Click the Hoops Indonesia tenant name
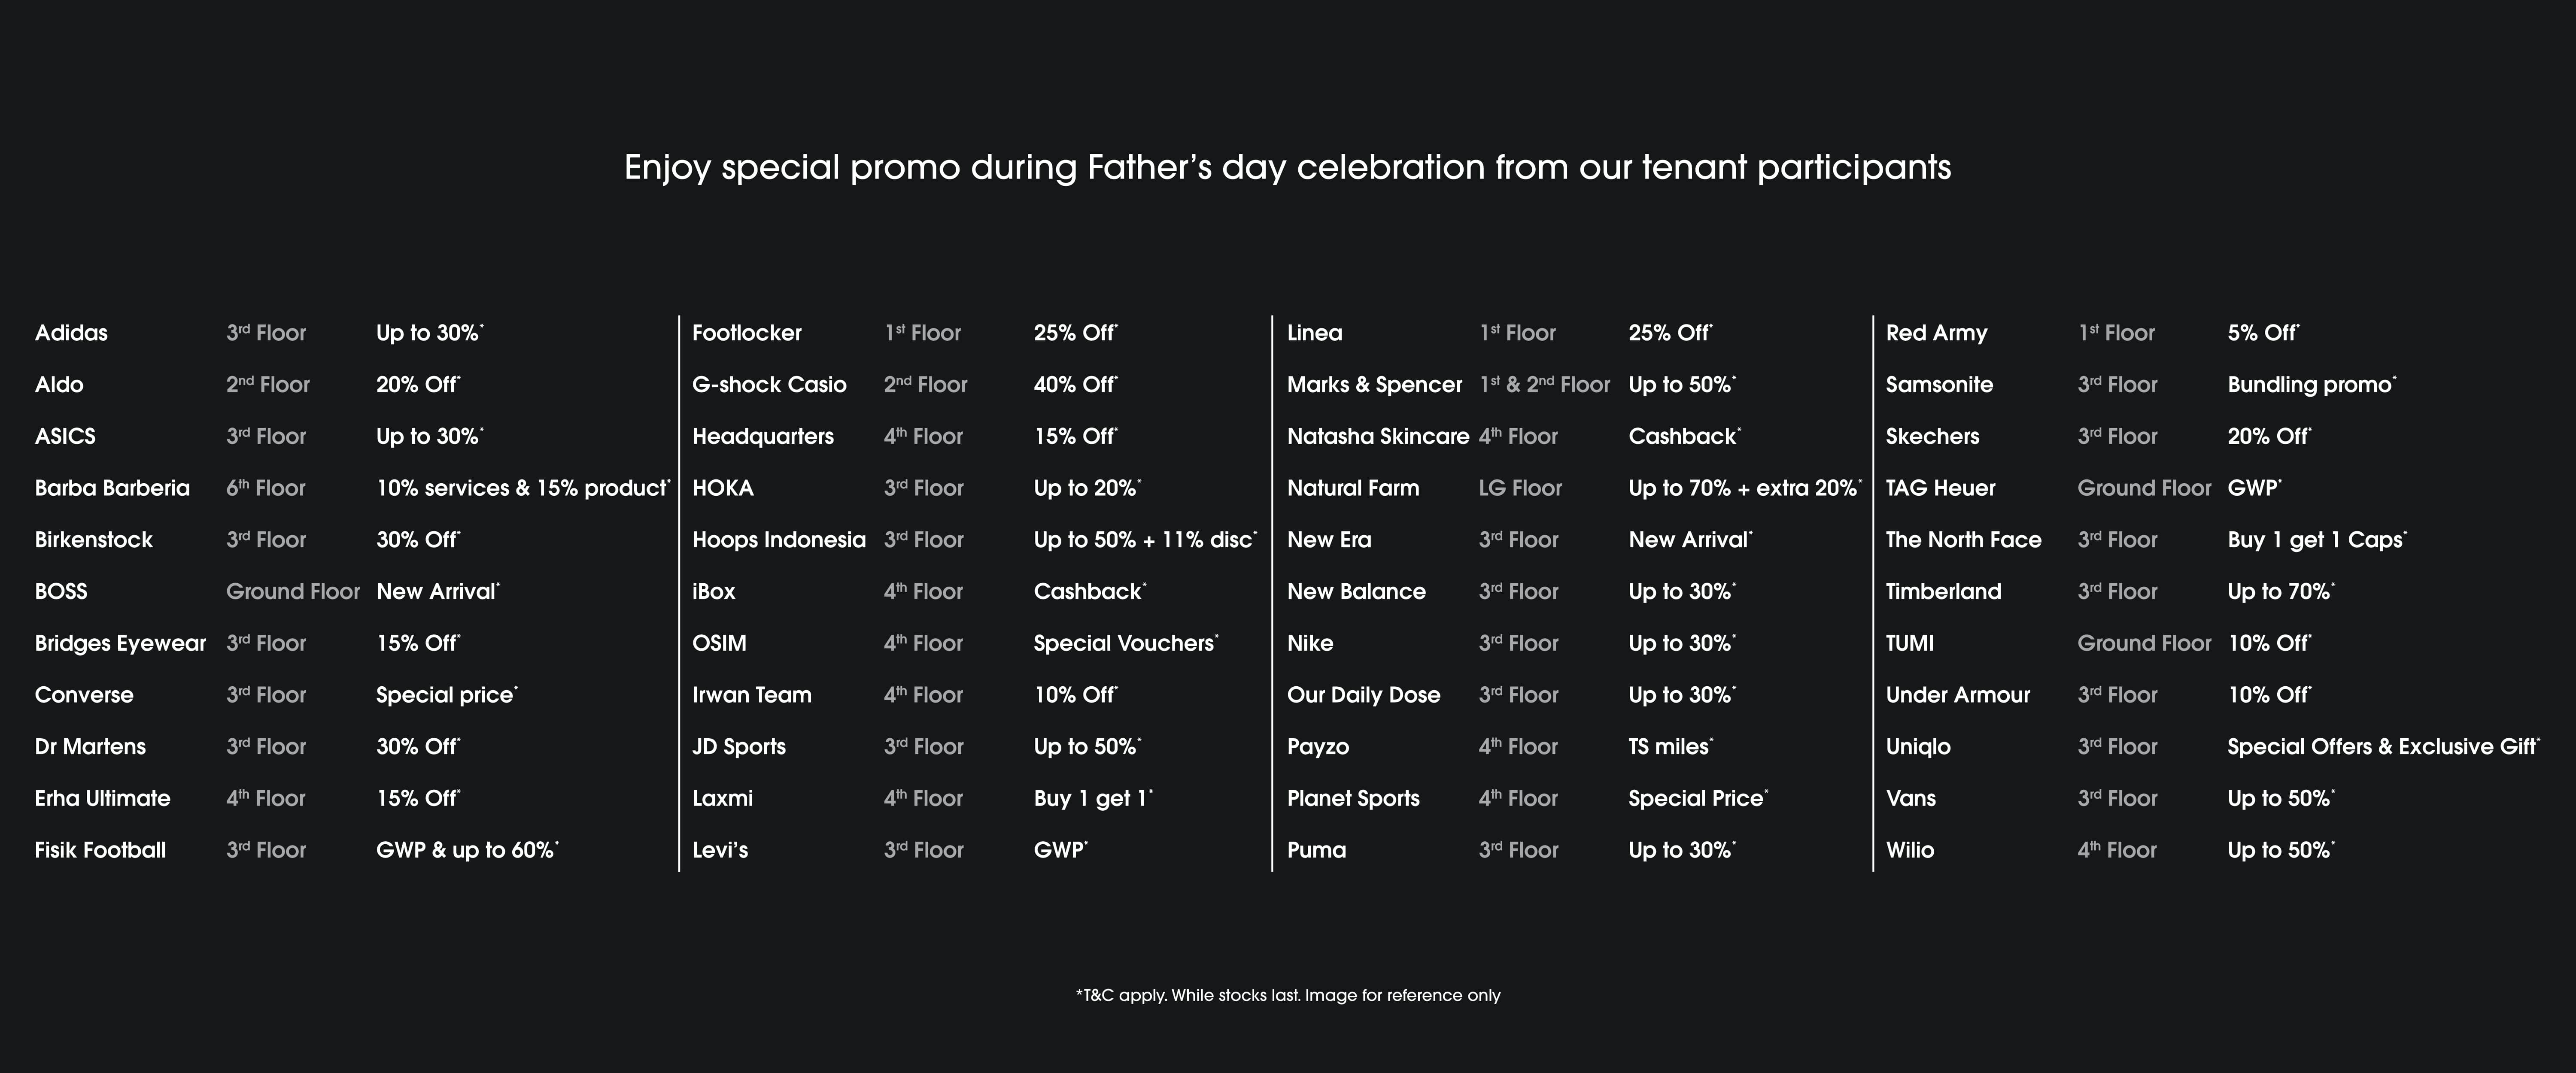 point(778,540)
